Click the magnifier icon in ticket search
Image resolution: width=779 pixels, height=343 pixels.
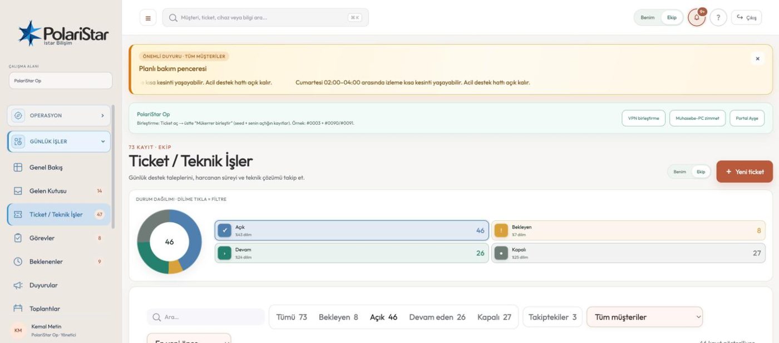pos(156,317)
